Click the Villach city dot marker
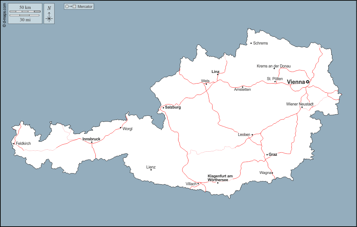This screenshot has height=227, width=357. coord(198,184)
